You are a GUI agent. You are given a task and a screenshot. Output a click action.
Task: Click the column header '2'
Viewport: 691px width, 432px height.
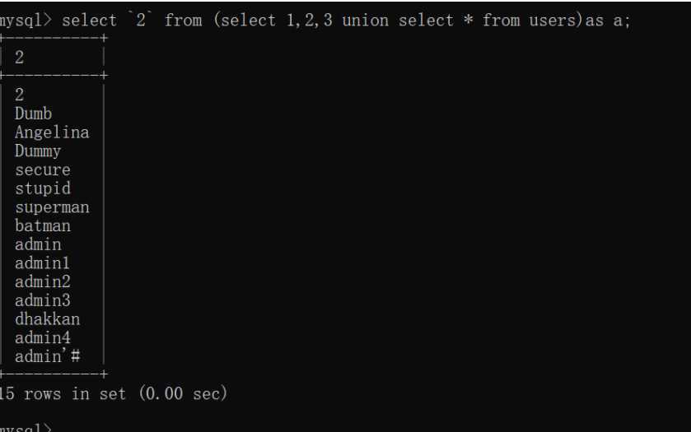click(20, 58)
